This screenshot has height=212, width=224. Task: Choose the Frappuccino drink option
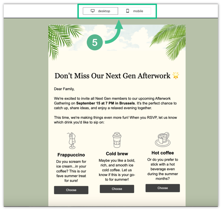(x=71, y=190)
